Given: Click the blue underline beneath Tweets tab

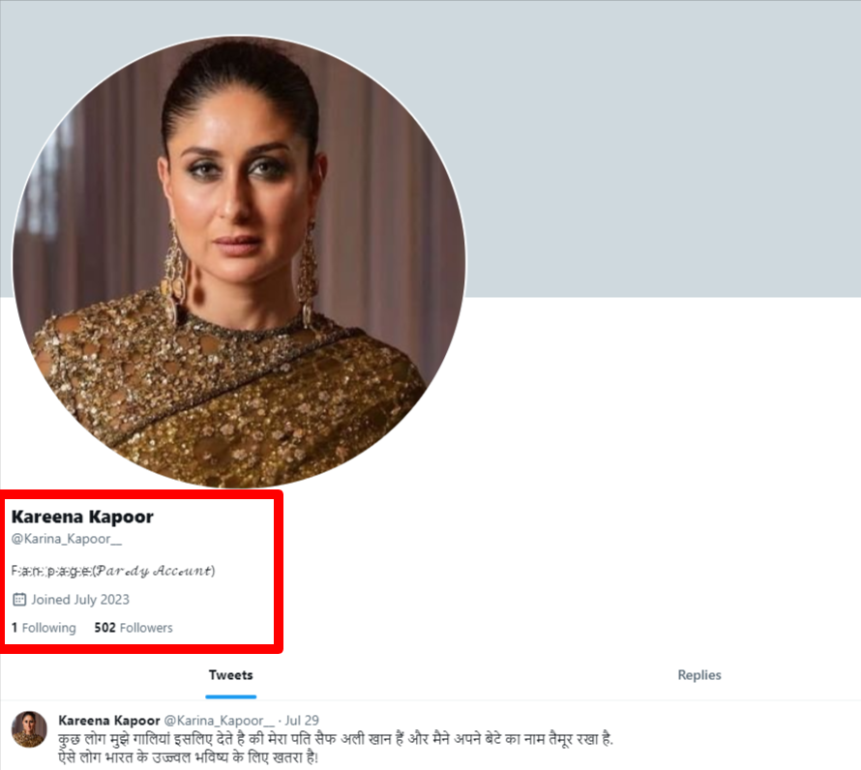Looking at the screenshot, I should pos(230,696).
